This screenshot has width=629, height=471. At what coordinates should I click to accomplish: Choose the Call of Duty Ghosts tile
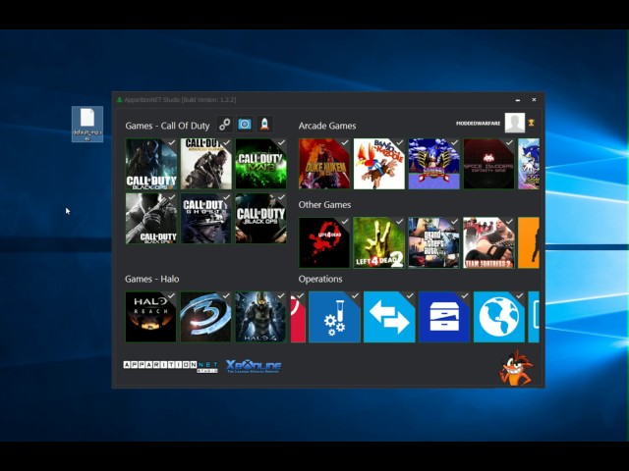click(205, 219)
